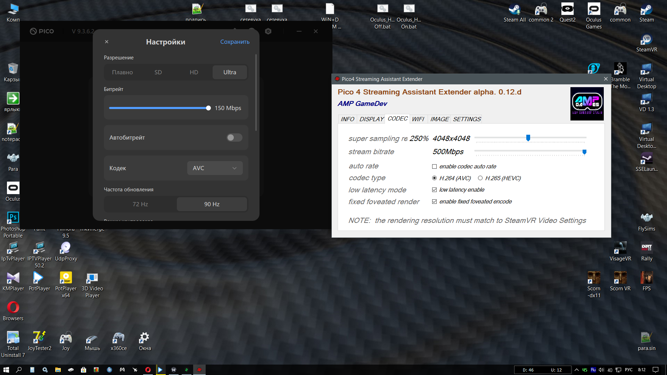
Task: Uncheck the low latency enable checkbox
Action: 434,190
